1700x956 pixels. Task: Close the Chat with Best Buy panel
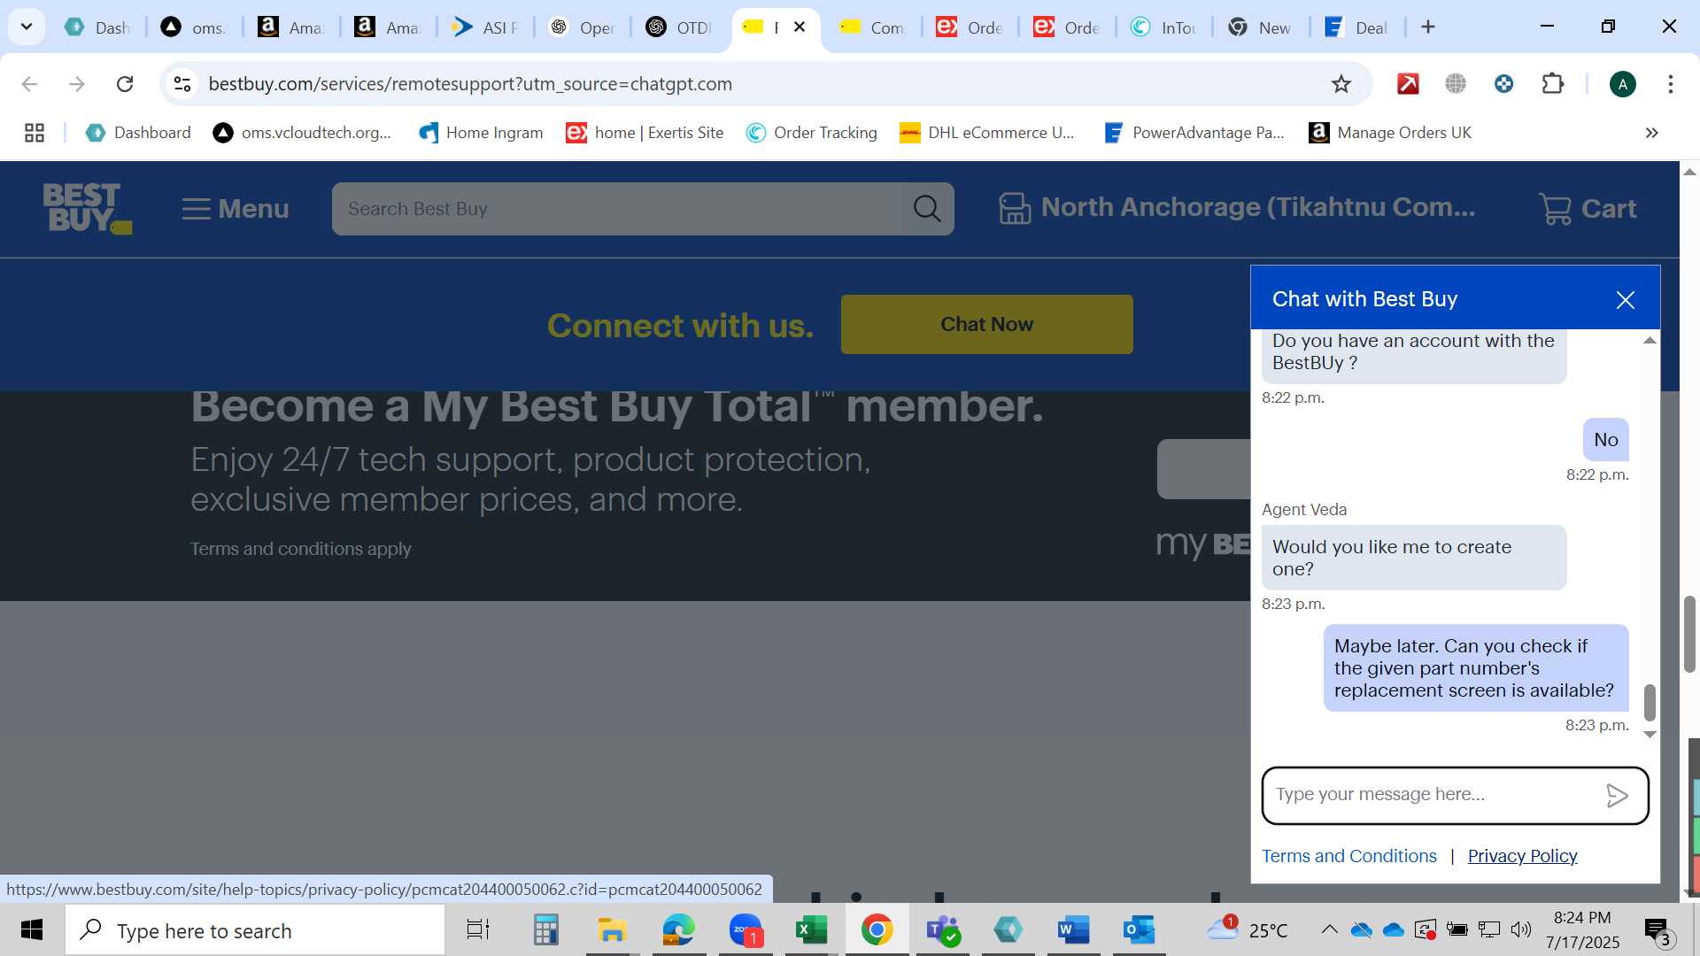[1625, 300]
